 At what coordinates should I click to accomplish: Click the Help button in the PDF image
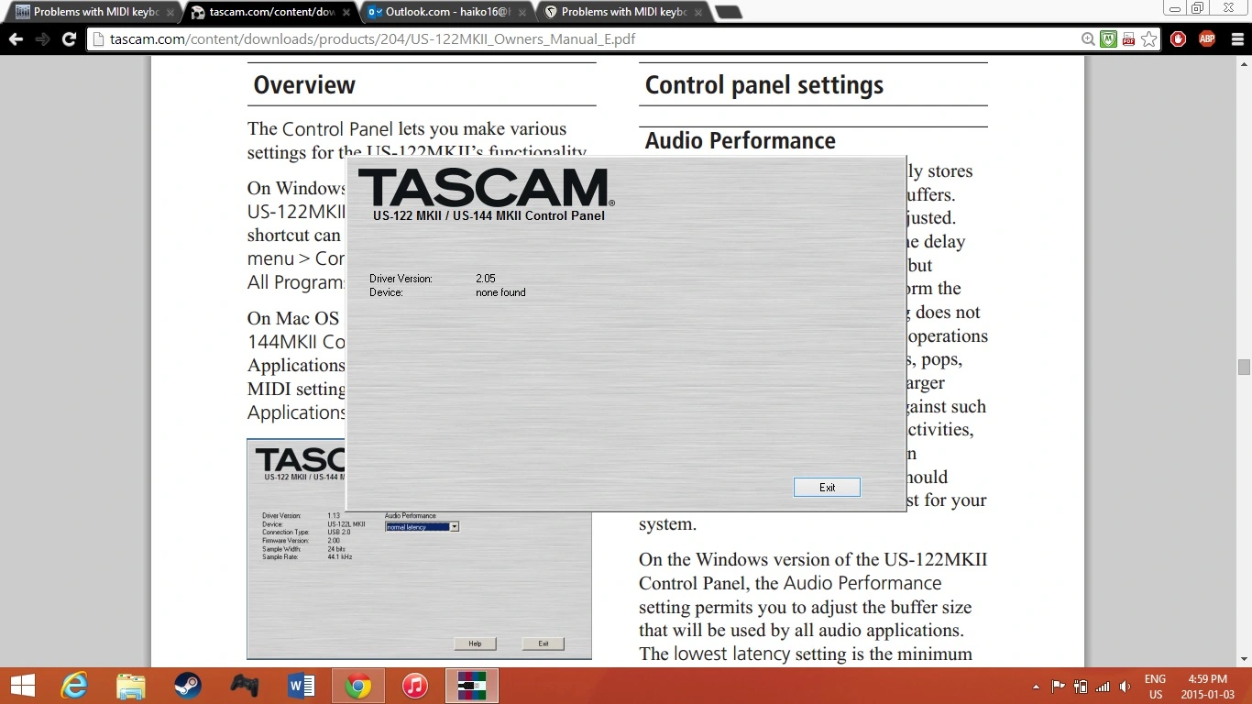(475, 643)
